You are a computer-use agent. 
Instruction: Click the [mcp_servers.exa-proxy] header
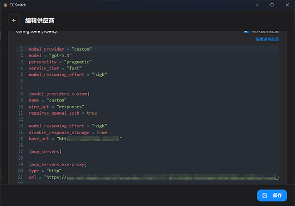click(58, 164)
